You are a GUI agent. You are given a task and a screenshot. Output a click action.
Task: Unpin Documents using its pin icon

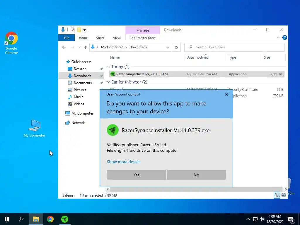coord(101,83)
